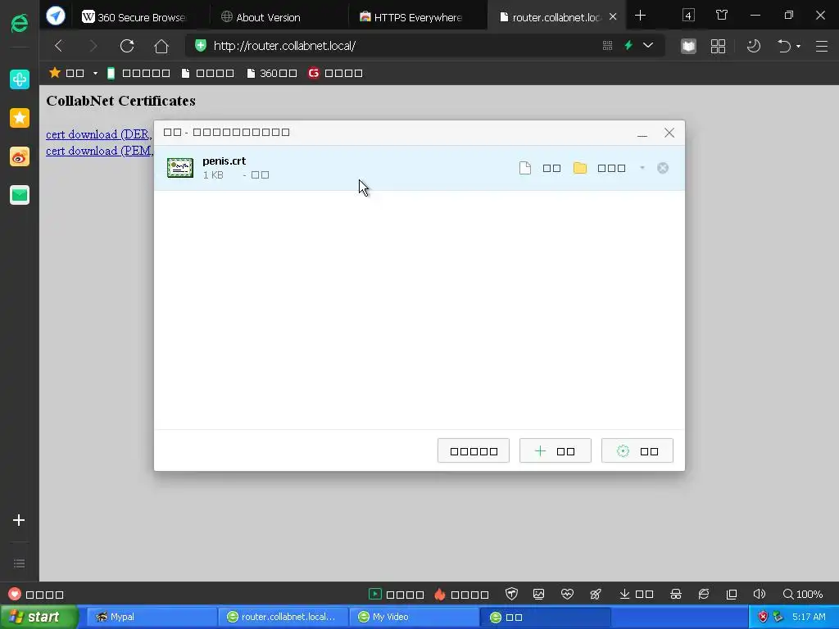Open the green clover sidebar app icon
This screenshot has width=839, height=629.
click(x=20, y=79)
